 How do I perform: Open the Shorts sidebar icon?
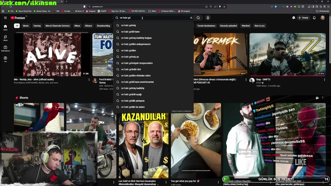point(5,38)
